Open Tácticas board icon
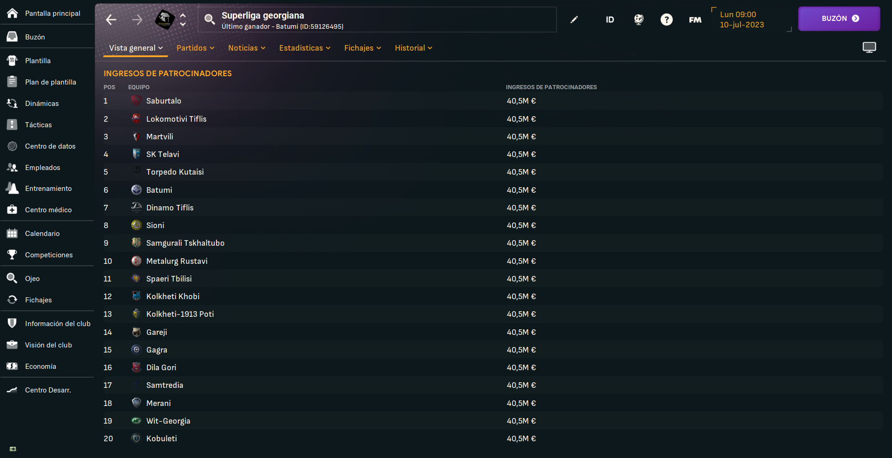 point(13,124)
